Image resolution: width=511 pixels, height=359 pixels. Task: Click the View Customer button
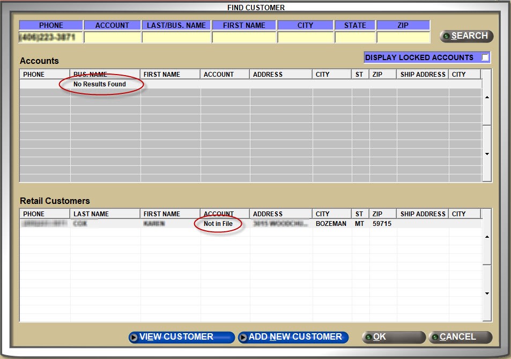pyautogui.click(x=181, y=337)
